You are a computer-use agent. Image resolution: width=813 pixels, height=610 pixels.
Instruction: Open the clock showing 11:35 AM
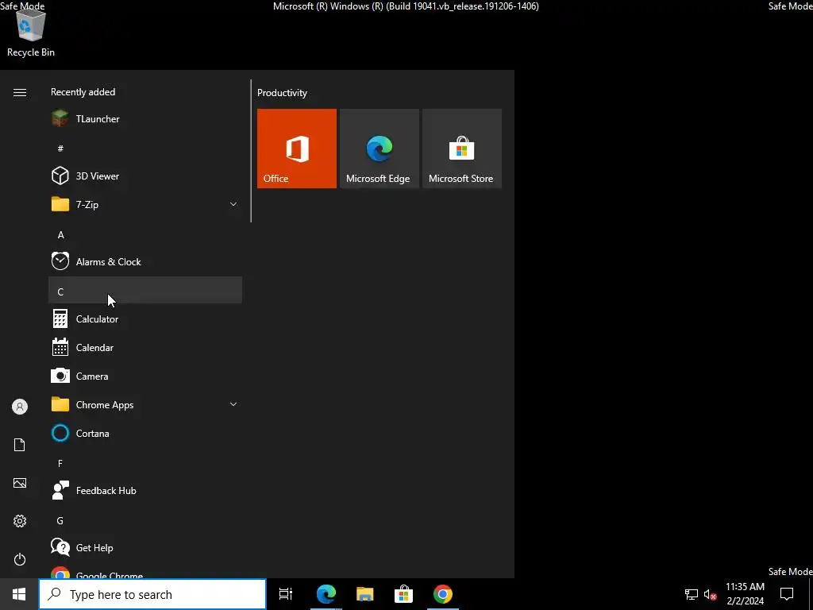tap(745, 594)
